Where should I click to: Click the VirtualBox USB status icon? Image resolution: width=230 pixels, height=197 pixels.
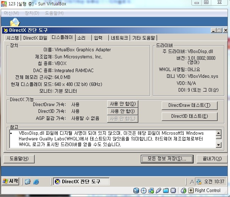tap(159, 191)
